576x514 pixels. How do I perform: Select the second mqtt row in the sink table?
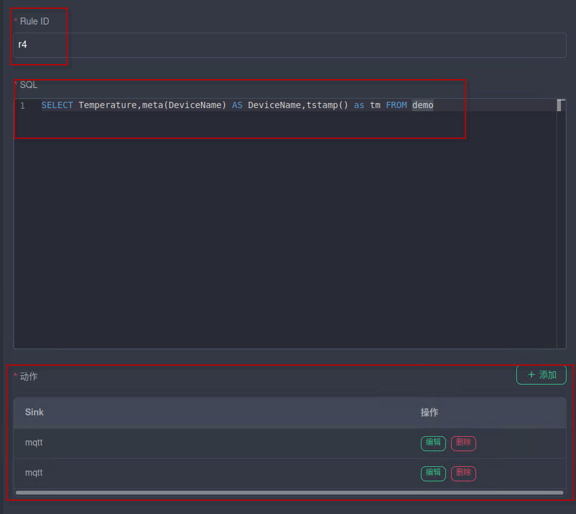point(290,473)
